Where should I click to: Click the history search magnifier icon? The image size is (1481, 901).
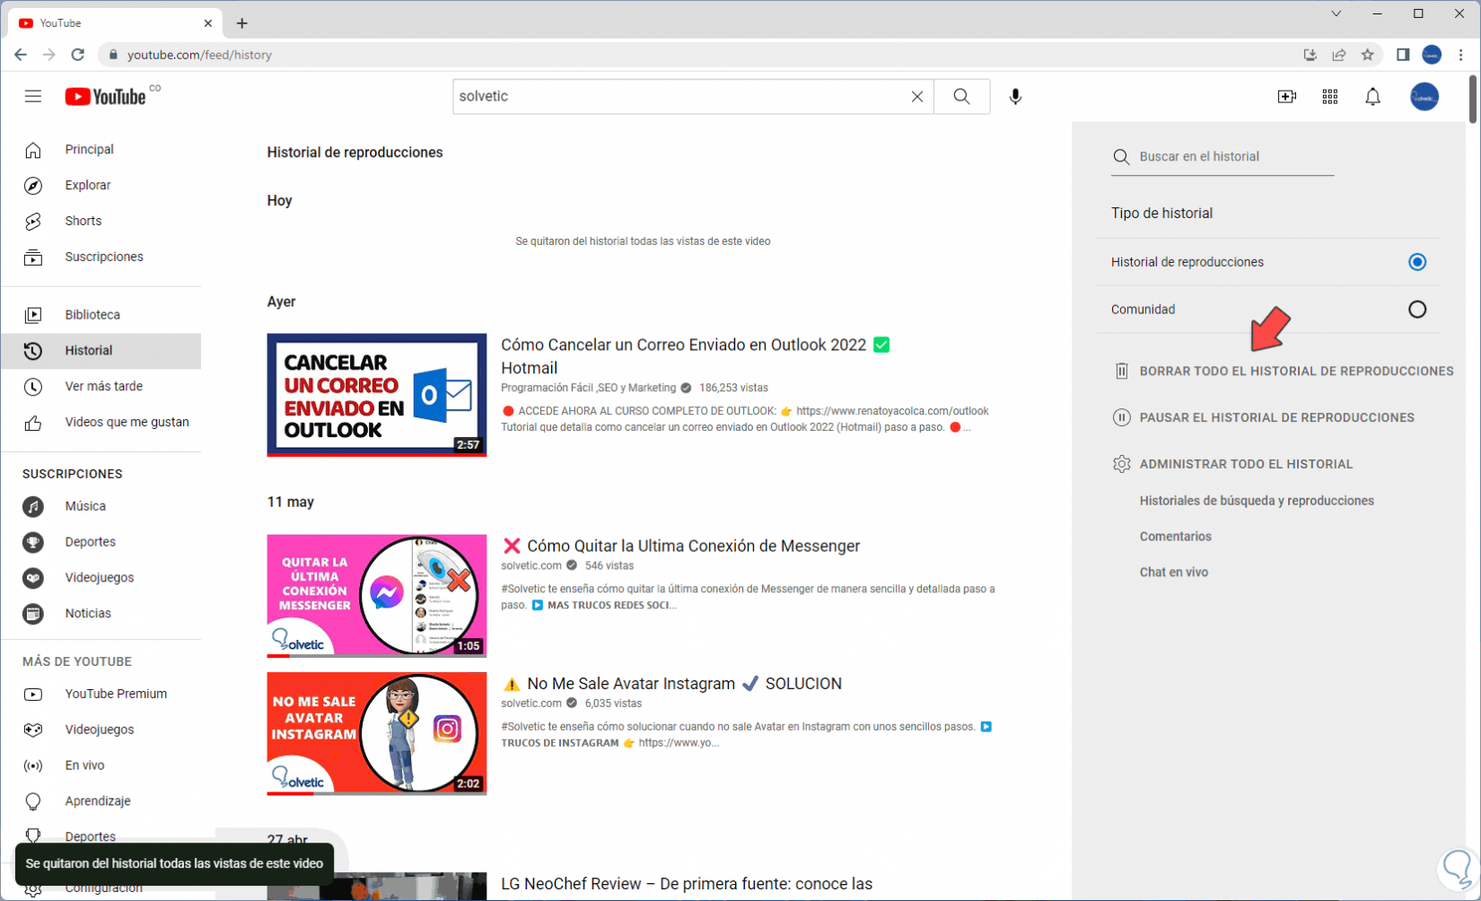(x=1121, y=157)
